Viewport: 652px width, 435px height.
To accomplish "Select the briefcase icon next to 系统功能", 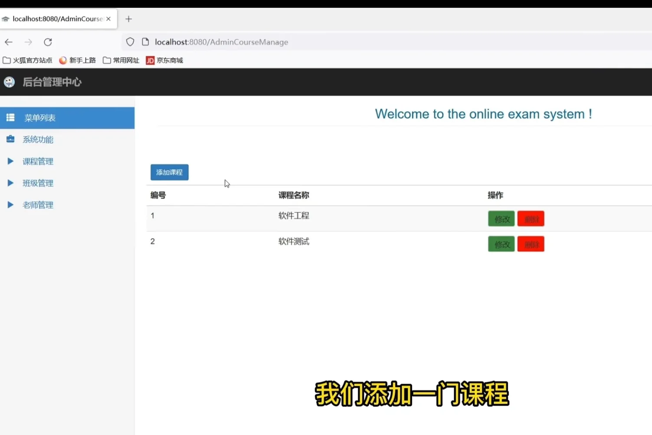I will [10, 139].
